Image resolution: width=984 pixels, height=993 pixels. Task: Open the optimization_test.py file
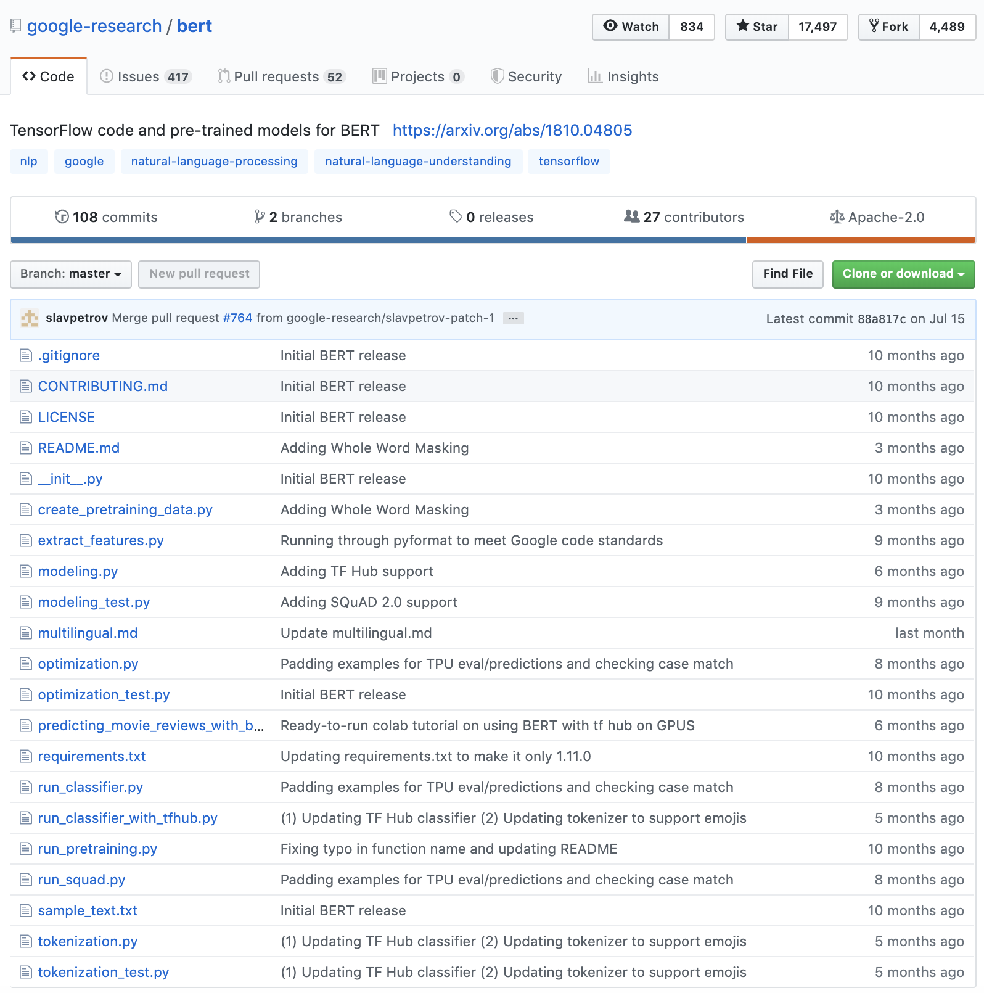click(104, 694)
